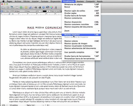
Task: Toggle Underline in the format bar
Action: [58, 11]
